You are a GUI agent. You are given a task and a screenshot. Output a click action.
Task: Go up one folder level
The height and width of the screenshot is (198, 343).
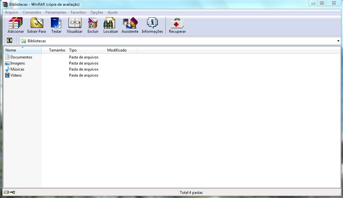10,40
